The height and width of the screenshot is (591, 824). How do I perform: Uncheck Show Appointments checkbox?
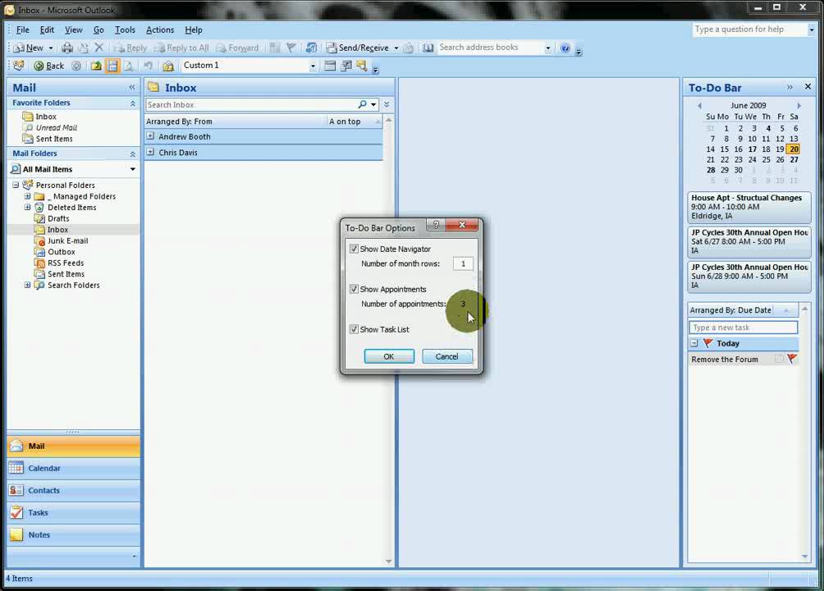[354, 289]
